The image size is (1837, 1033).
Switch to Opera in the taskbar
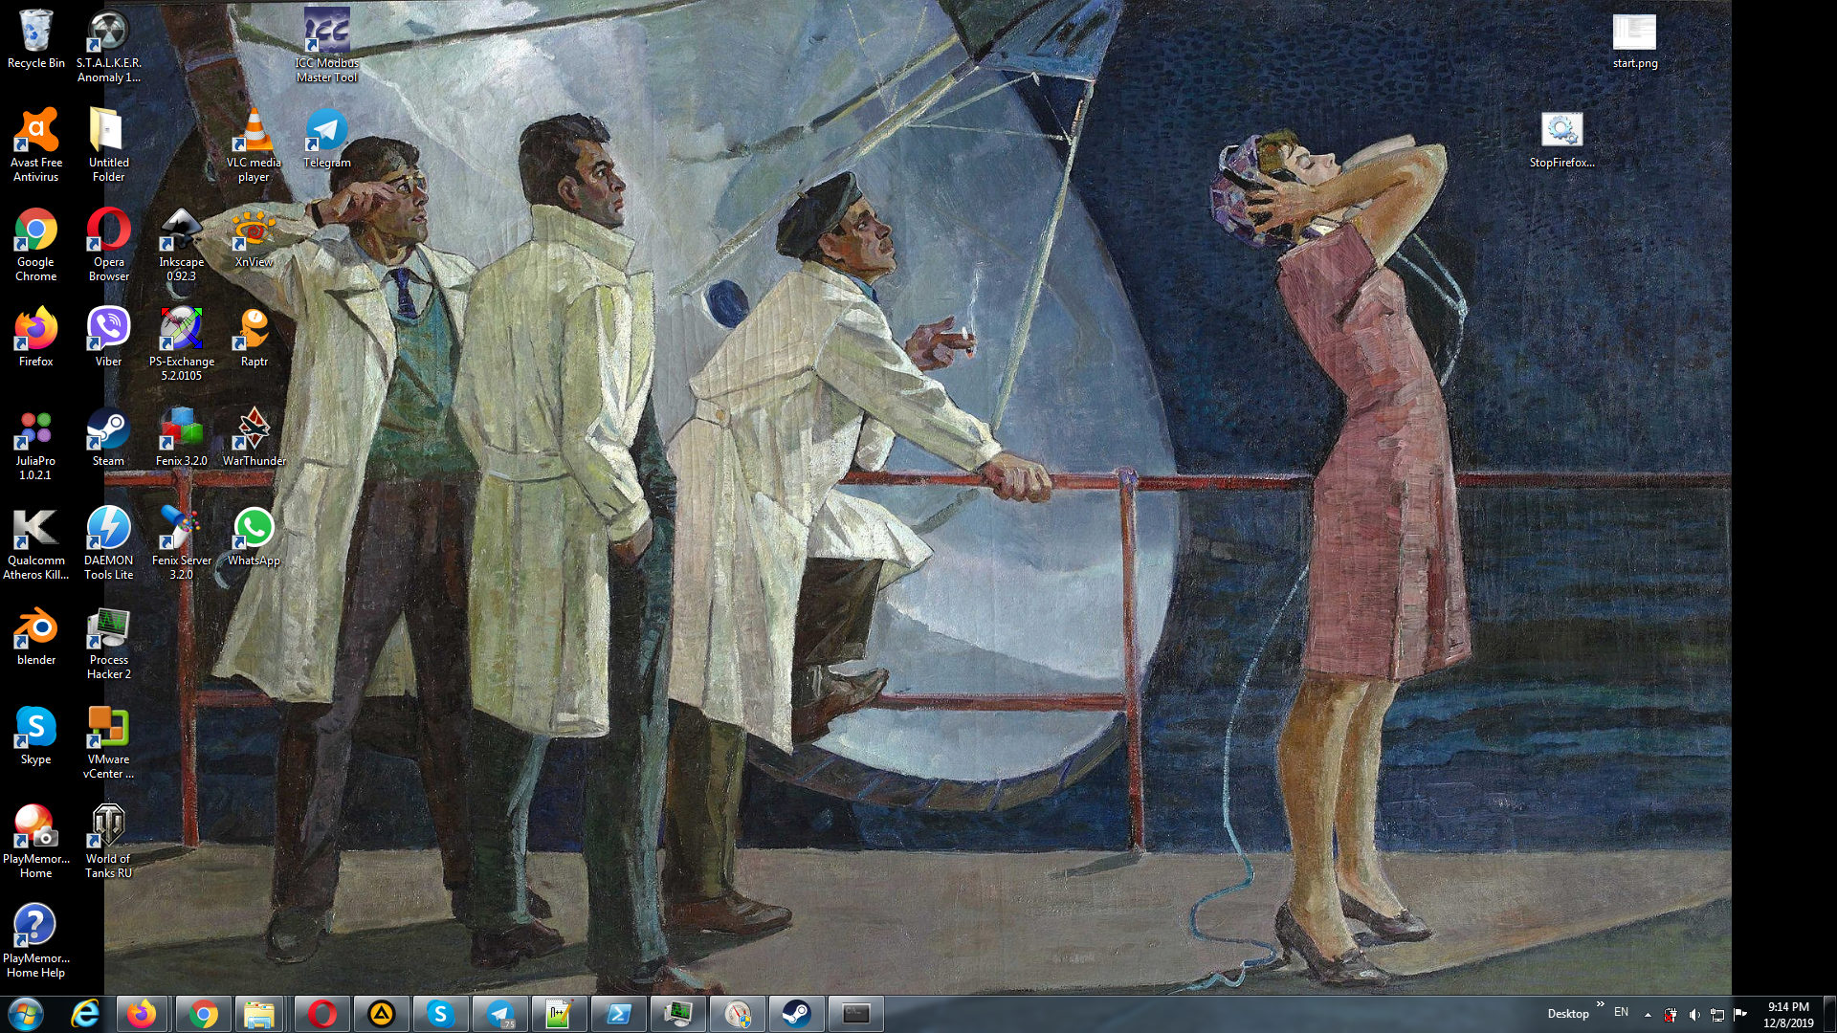point(321,1014)
